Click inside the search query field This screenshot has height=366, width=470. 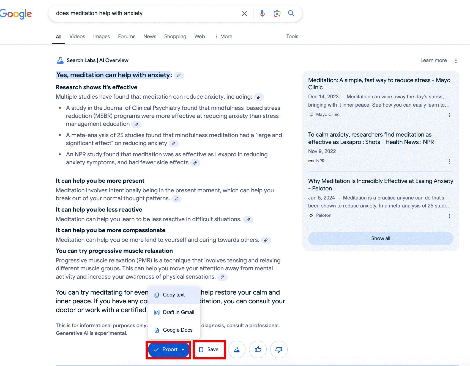[146, 13]
